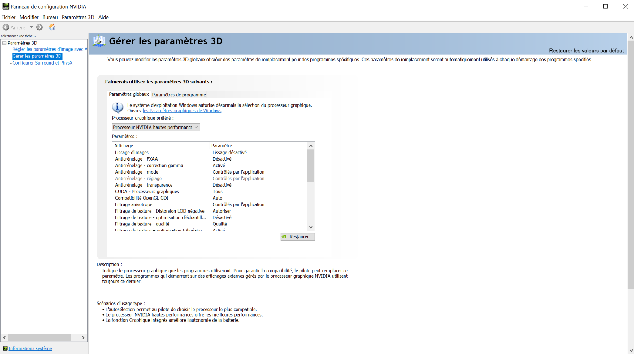Screen dimensions: 634x354
Task: Select Filtrage de texture - optimisation d'échantill… row
Action: 210,217
